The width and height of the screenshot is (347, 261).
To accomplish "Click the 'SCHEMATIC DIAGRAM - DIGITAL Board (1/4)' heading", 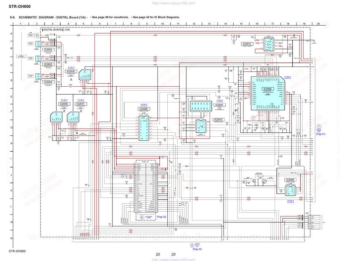I will point(53,17).
